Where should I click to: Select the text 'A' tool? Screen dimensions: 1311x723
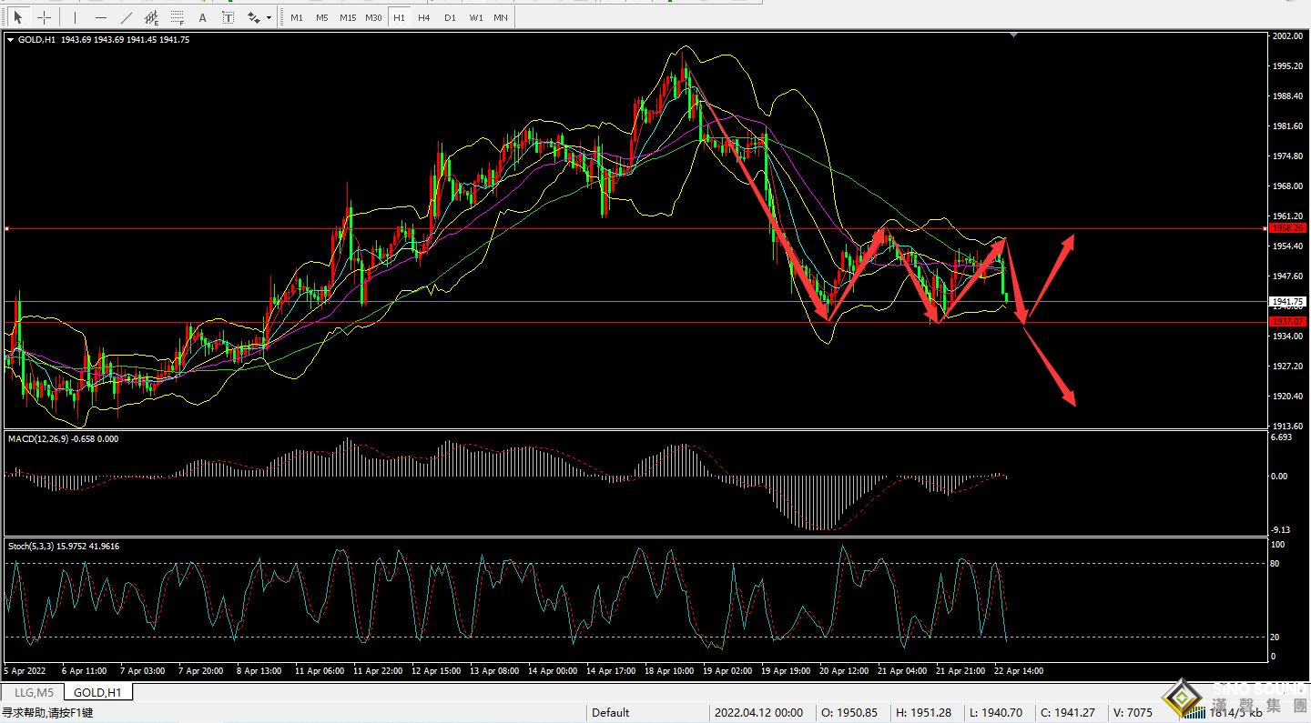(202, 17)
